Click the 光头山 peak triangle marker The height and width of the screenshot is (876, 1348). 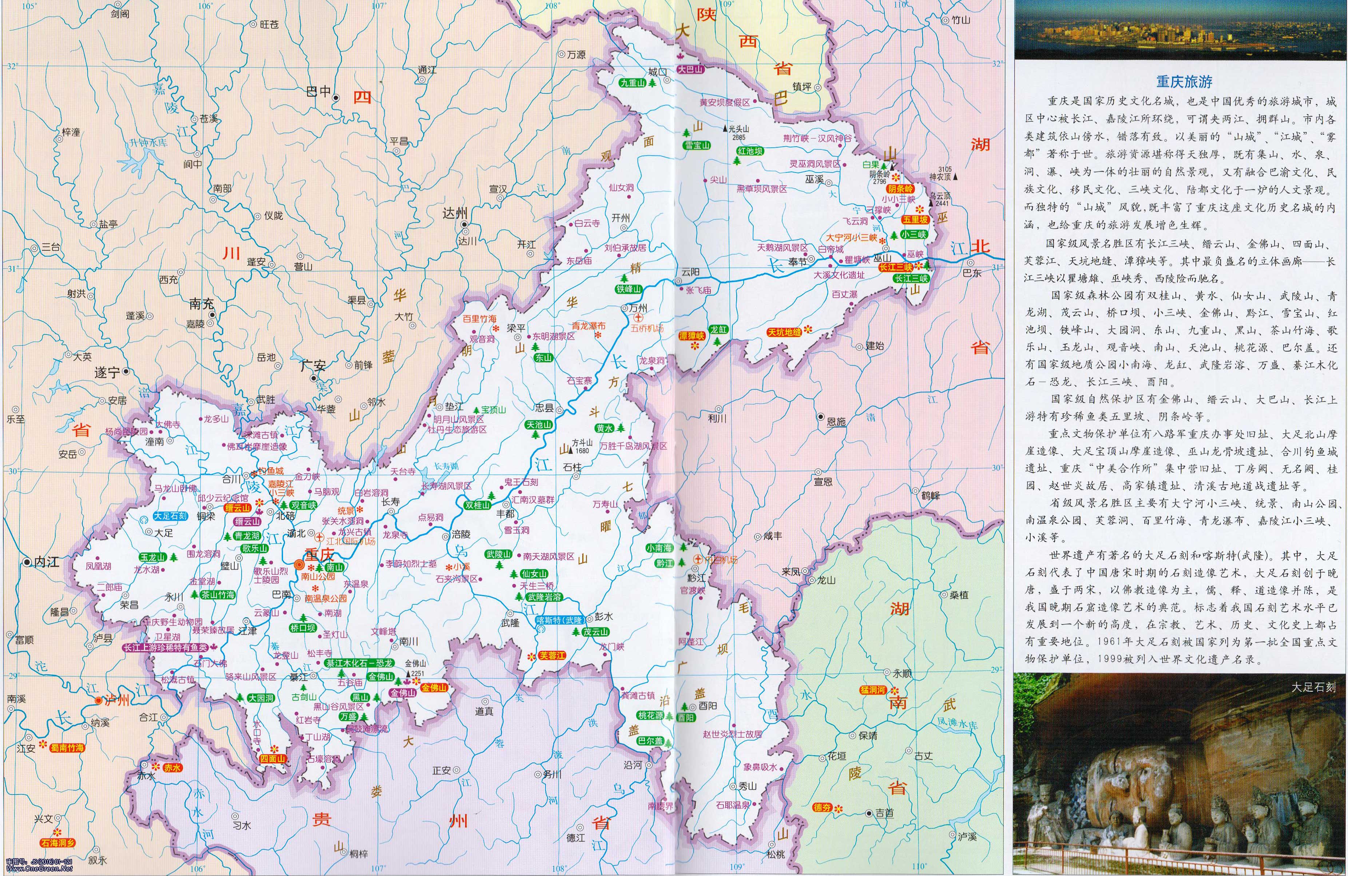725,129
